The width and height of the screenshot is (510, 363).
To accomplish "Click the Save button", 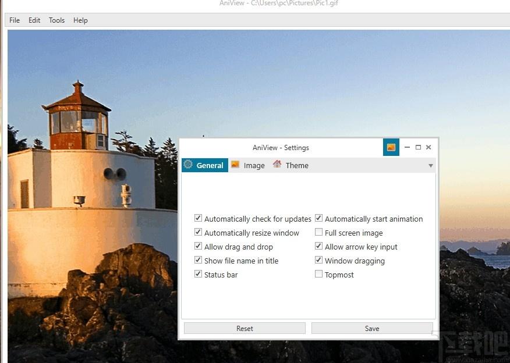I will 372,328.
